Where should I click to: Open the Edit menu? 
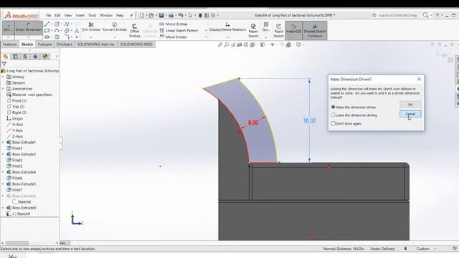[x=57, y=15]
